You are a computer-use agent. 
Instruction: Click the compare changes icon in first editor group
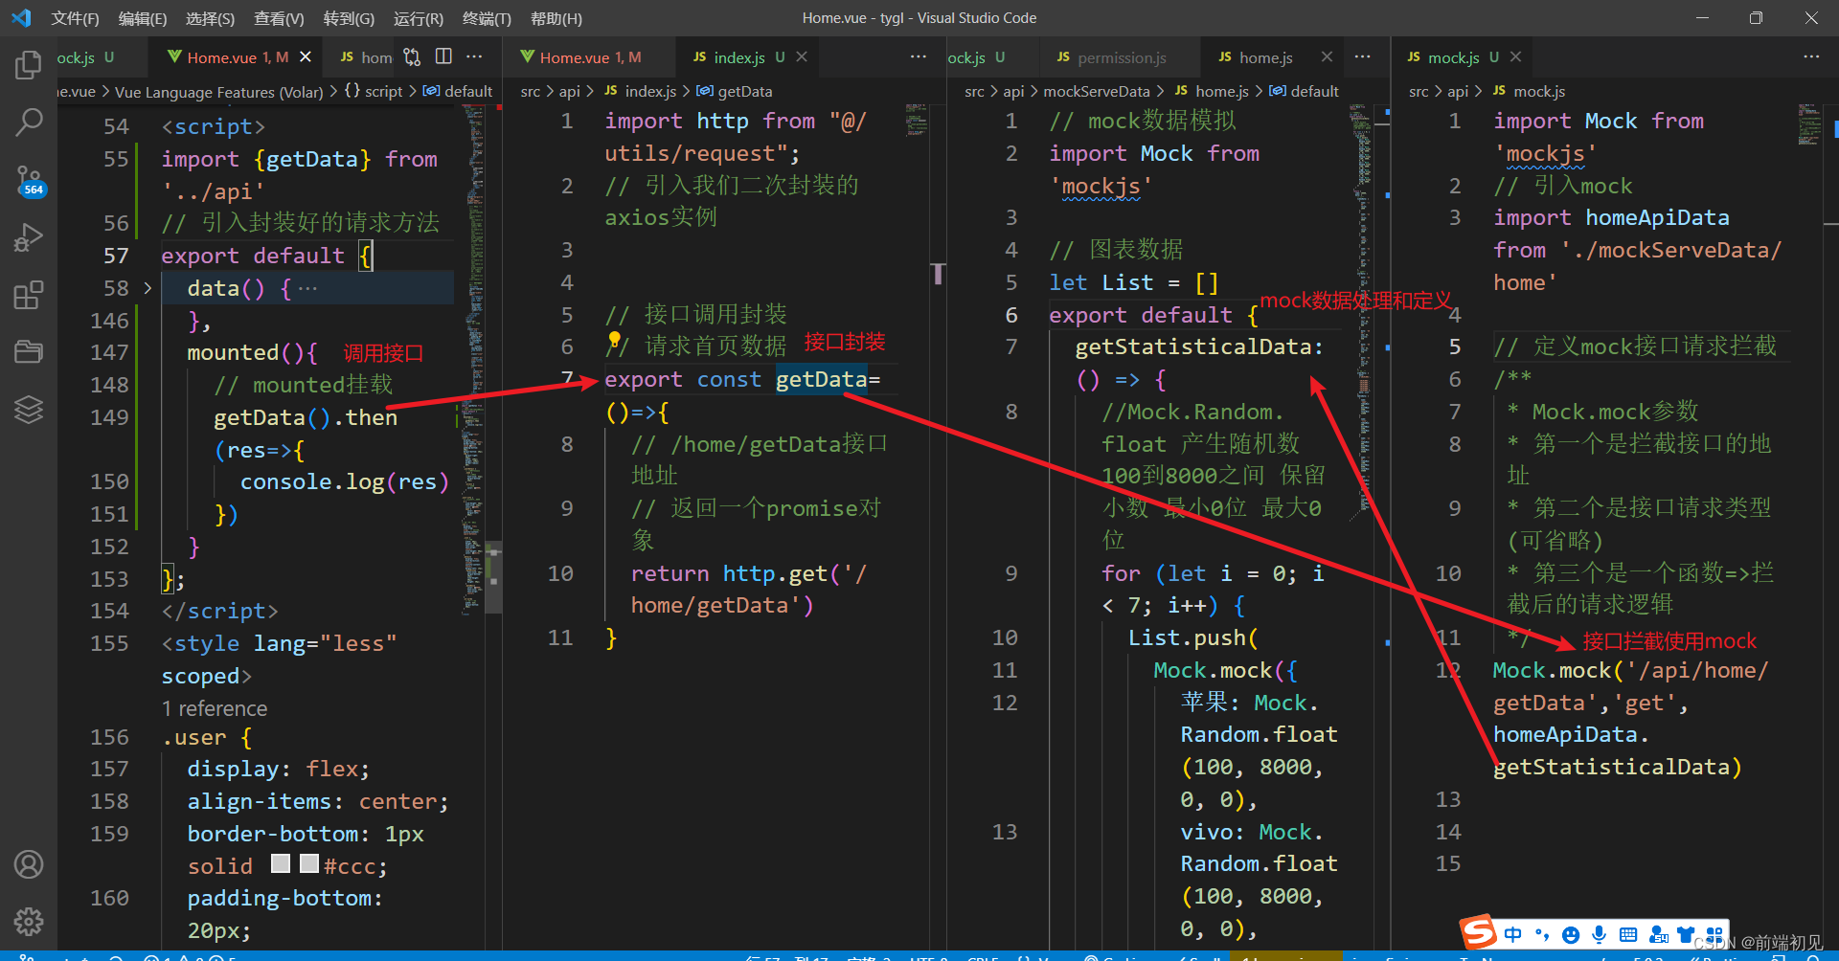click(x=412, y=57)
